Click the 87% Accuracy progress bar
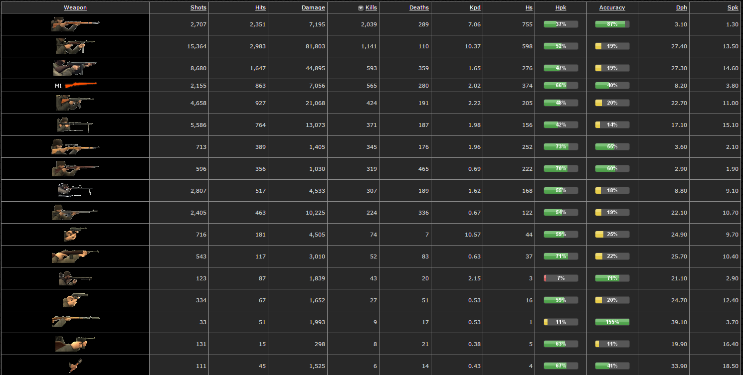Image resolution: width=743 pixels, height=375 pixels. [612, 24]
